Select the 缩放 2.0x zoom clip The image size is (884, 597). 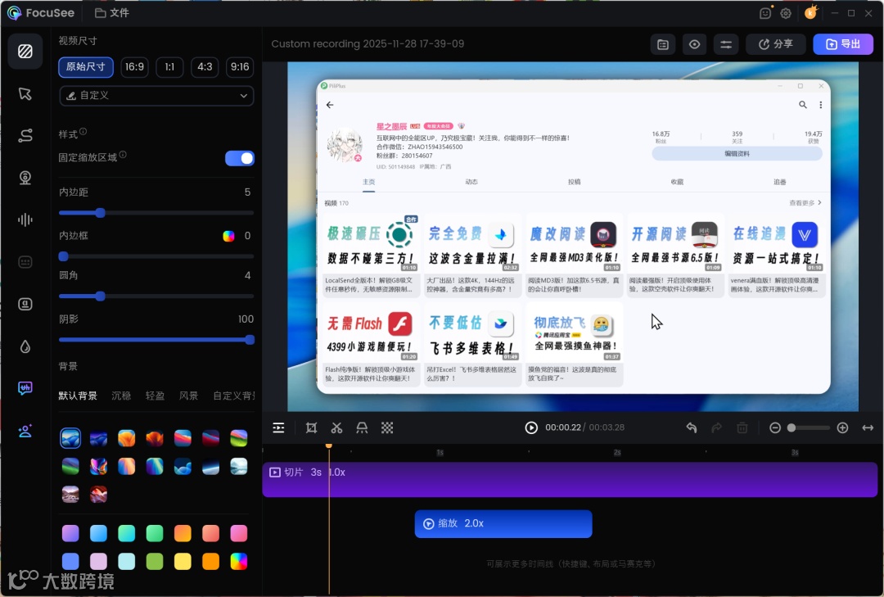pos(503,523)
